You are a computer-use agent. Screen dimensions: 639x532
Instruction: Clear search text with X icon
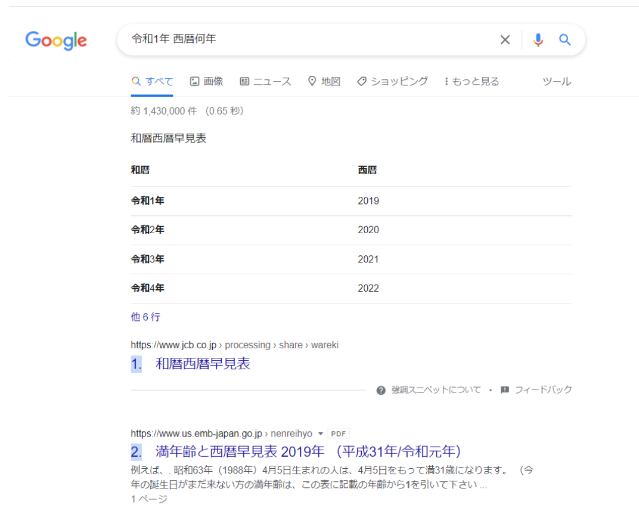tap(505, 40)
